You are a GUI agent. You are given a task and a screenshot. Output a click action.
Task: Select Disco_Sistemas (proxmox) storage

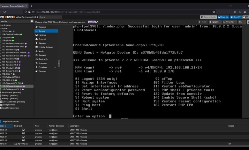pos(14,102)
